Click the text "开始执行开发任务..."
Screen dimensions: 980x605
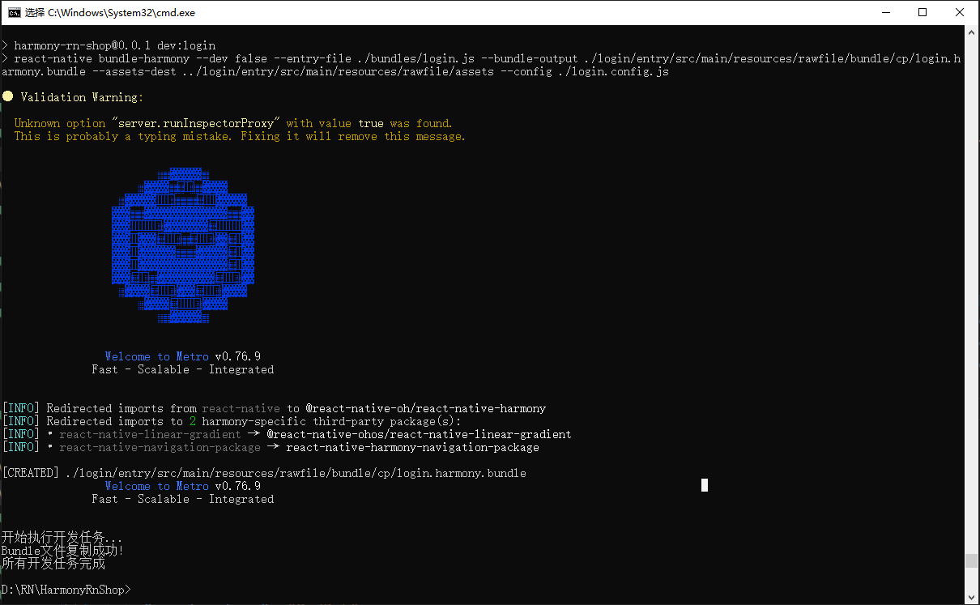tap(62, 538)
